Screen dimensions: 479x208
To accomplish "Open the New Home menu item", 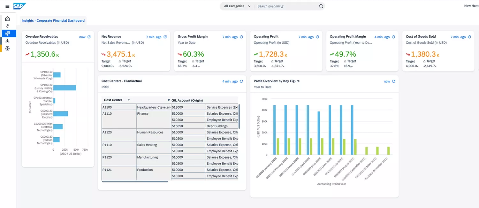I will 471,6.
